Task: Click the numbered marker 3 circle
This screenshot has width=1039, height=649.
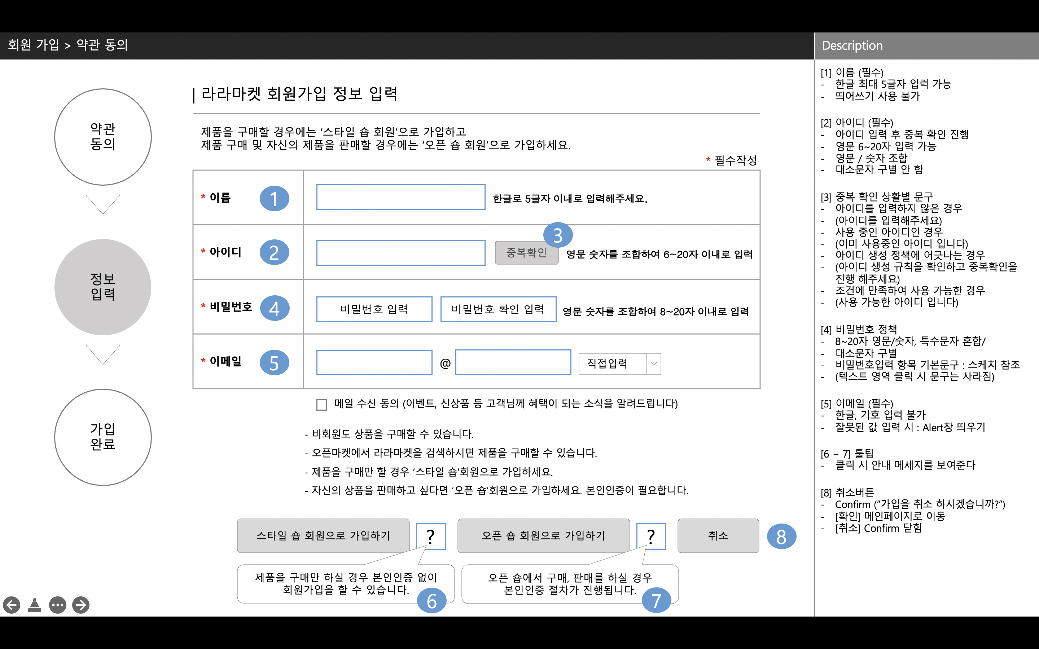Action: click(557, 235)
